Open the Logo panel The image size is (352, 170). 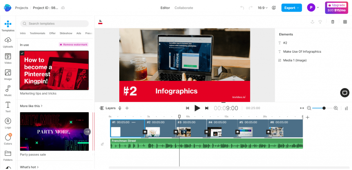pyautogui.click(x=8, y=123)
